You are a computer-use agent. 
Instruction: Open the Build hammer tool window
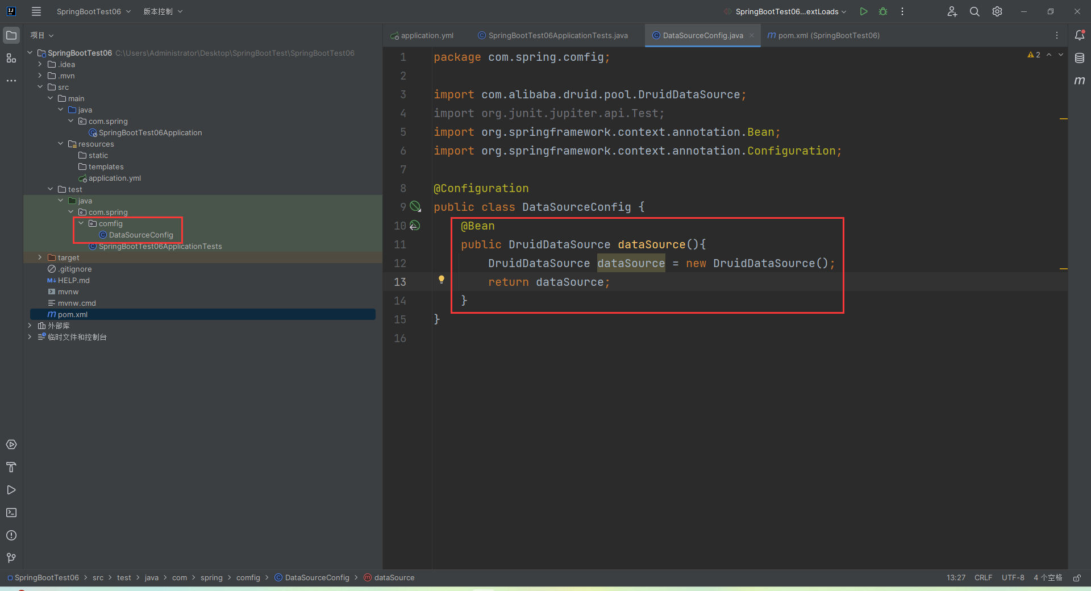point(11,467)
